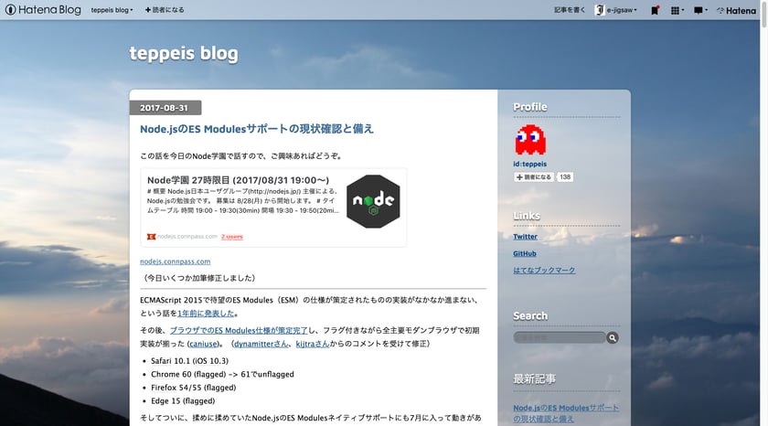
Task: Open the GitHub link in Links
Action: pos(525,253)
